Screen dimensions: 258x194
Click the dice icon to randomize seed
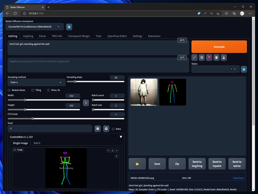tap(98, 129)
